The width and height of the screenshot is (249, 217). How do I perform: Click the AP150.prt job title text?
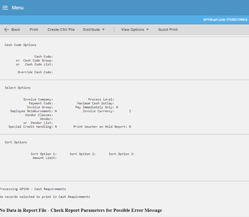[x=226, y=20]
